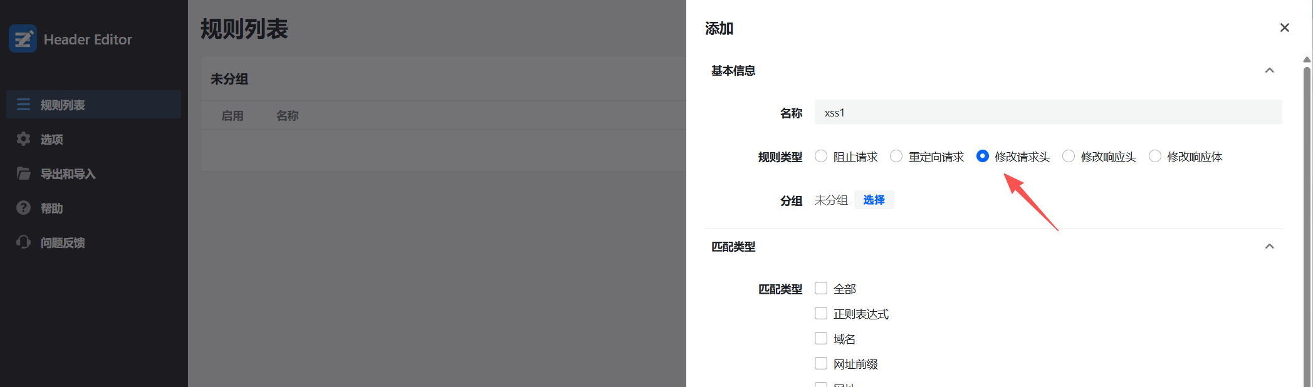Viewport: 1313px width, 387px height.
Task: Click the 选项 gear icon
Action: tap(24, 139)
